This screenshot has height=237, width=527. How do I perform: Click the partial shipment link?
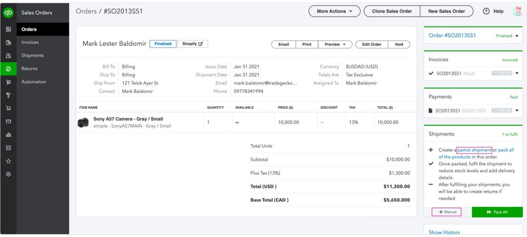[474, 150]
